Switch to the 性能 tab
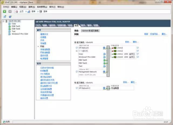Screen dimensions: 173x125 click(70, 26)
